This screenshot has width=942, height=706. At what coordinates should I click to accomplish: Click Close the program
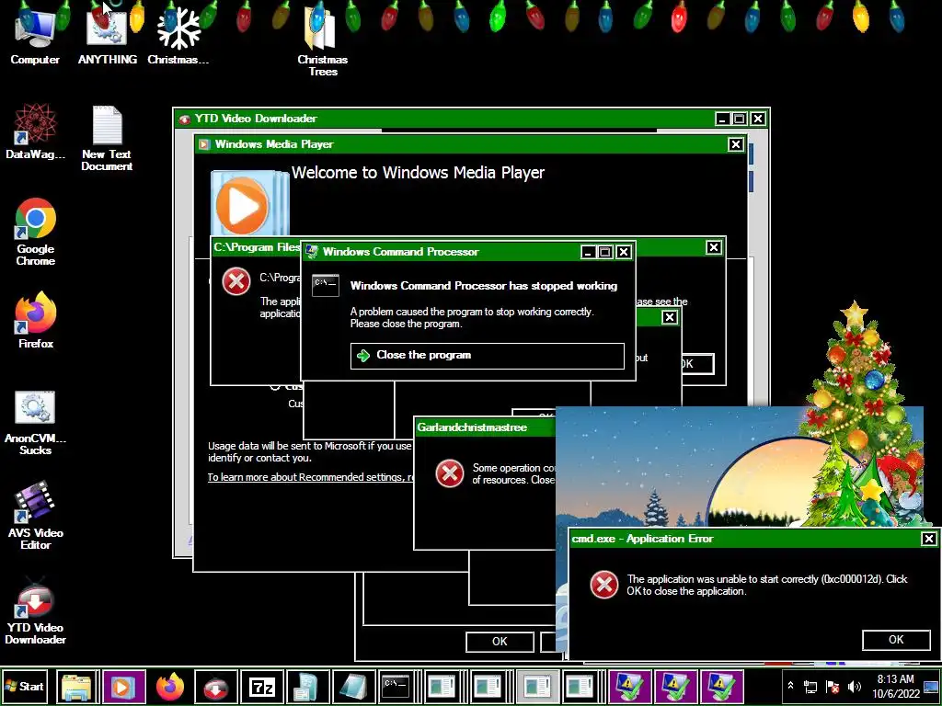click(488, 356)
